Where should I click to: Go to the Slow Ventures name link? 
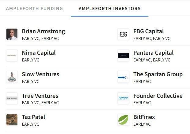(x=40, y=74)
